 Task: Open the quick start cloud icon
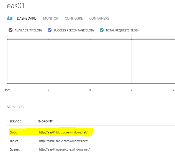10,18
